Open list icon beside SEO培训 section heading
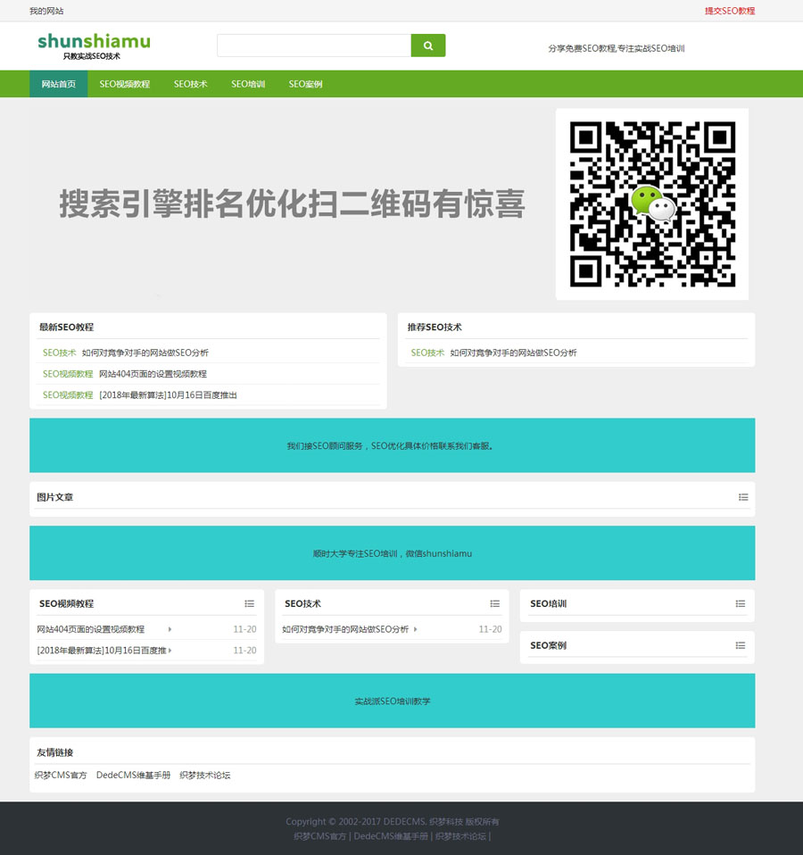The width and height of the screenshot is (803, 855). click(x=740, y=603)
